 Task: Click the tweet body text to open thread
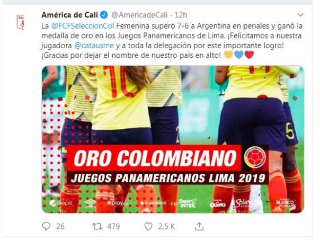pos(172,40)
